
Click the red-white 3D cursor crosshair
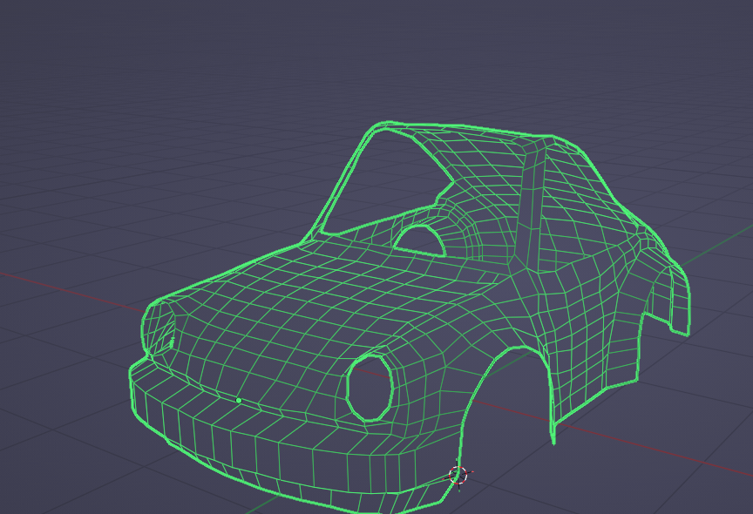458,475
